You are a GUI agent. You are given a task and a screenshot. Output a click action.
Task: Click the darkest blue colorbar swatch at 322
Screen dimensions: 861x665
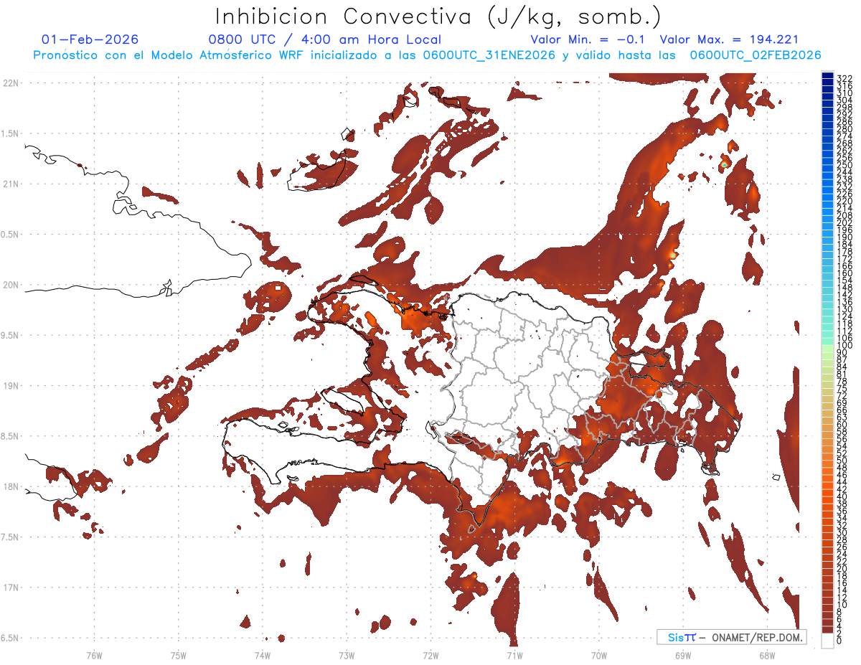point(827,76)
